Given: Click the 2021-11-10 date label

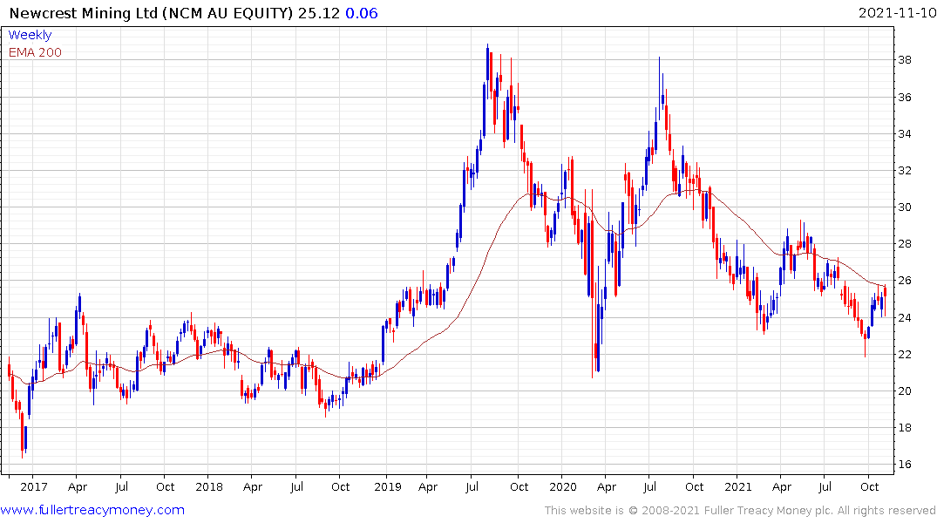Looking at the screenshot, I should (x=897, y=13).
